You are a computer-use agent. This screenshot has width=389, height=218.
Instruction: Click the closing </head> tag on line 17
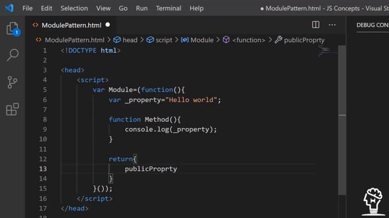tap(74, 208)
